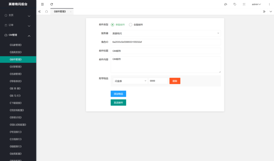Open 《服 务 器》 in sidebar
Screen dimensions: 274x161
pos(18,88)
